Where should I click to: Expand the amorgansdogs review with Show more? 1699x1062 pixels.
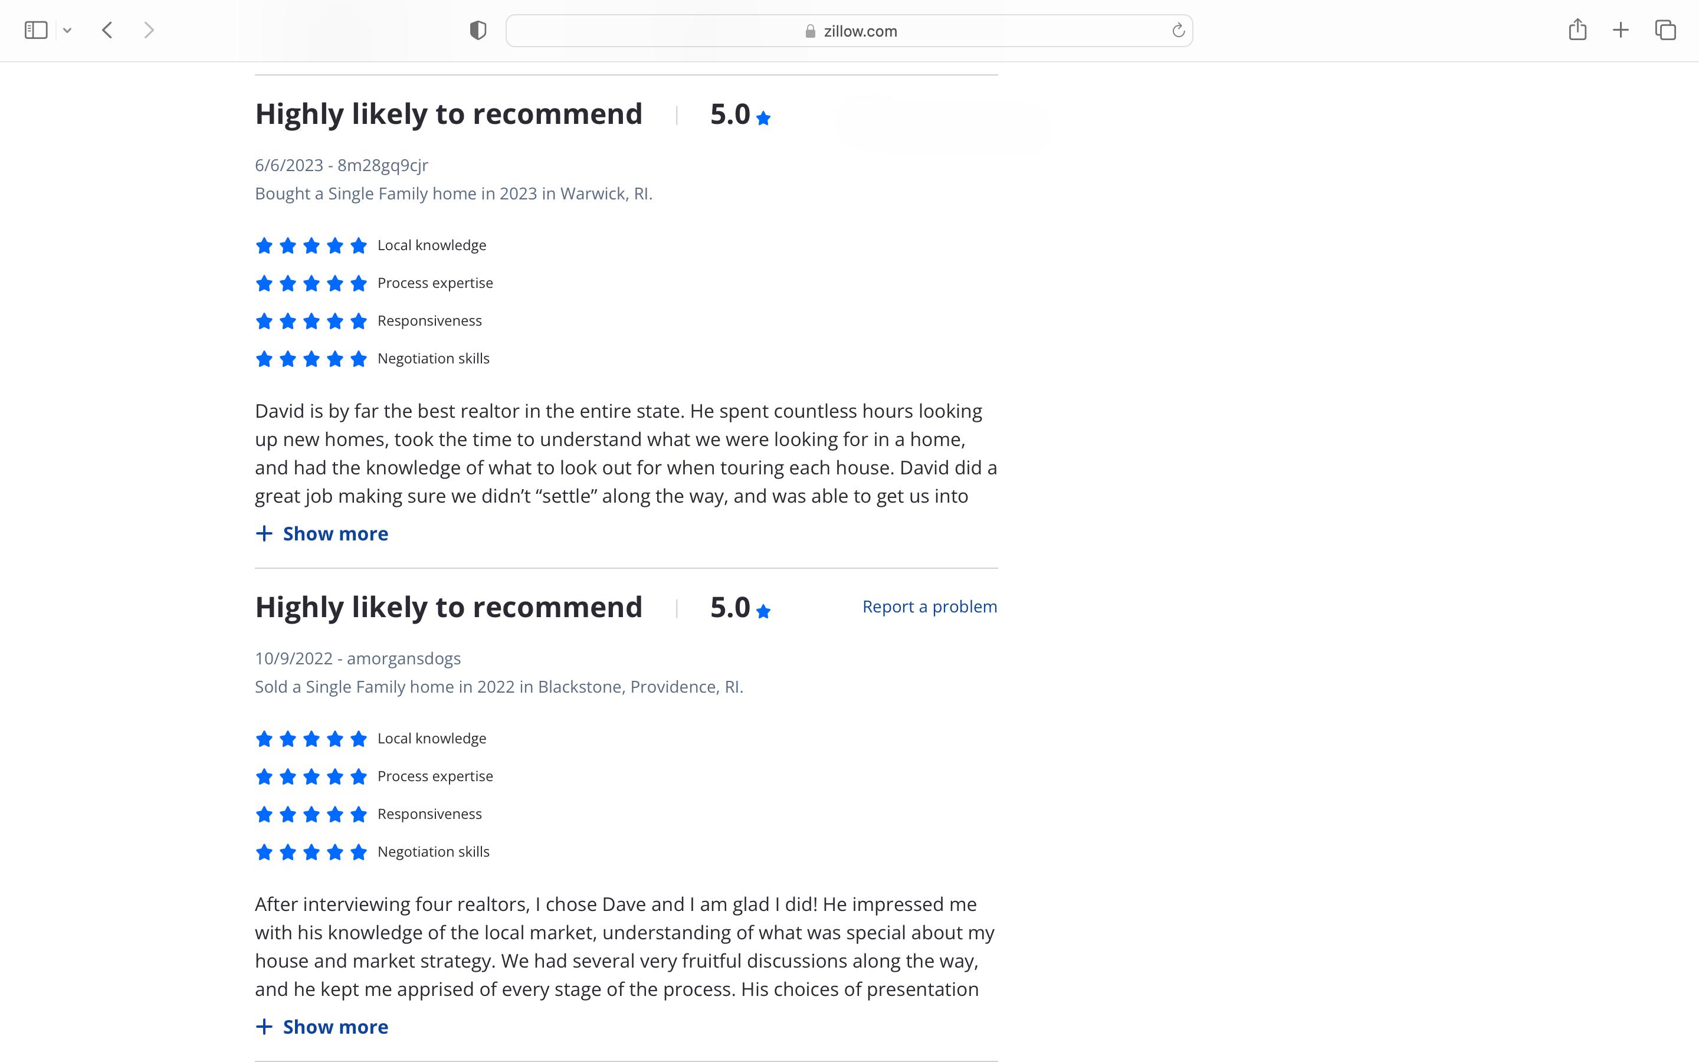tap(322, 1027)
